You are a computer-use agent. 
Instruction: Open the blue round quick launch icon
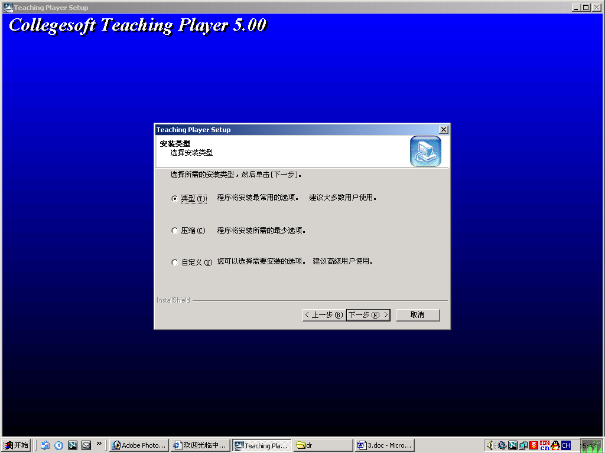pyautogui.click(x=58, y=445)
